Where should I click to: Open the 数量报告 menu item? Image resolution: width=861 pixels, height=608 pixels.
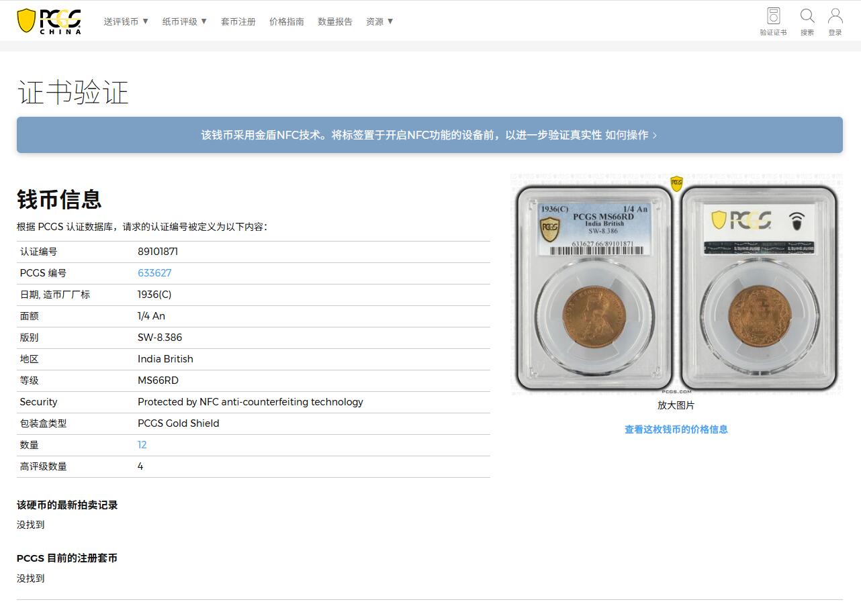click(335, 21)
